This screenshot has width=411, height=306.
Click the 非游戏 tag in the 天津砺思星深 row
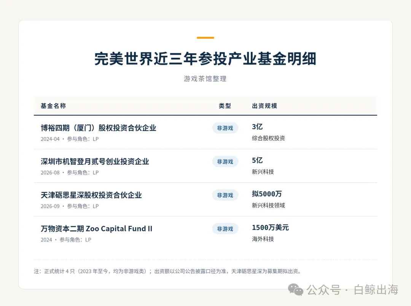click(x=225, y=195)
